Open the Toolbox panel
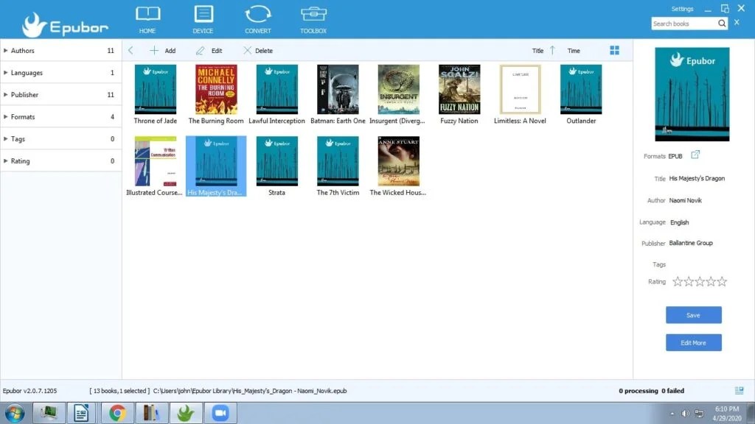The height and width of the screenshot is (424, 755). 313,18
